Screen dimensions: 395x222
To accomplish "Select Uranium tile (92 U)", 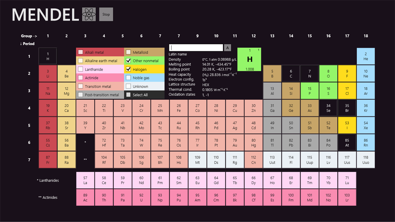I will [141, 197].
